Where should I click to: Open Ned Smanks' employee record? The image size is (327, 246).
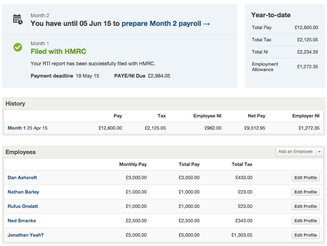coord(22,221)
